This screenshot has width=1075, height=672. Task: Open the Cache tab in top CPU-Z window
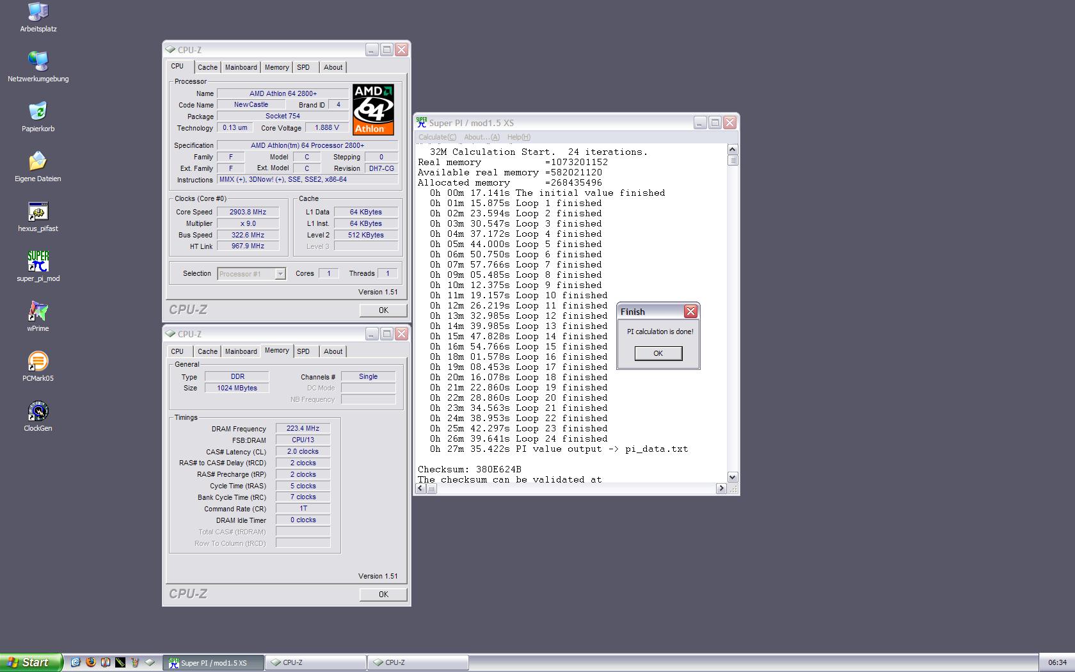tap(207, 67)
